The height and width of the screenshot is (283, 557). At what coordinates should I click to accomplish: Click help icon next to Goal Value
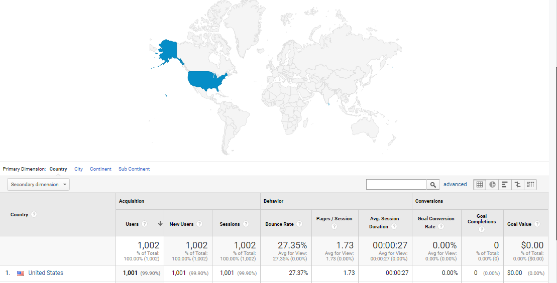(x=537, y=224)
